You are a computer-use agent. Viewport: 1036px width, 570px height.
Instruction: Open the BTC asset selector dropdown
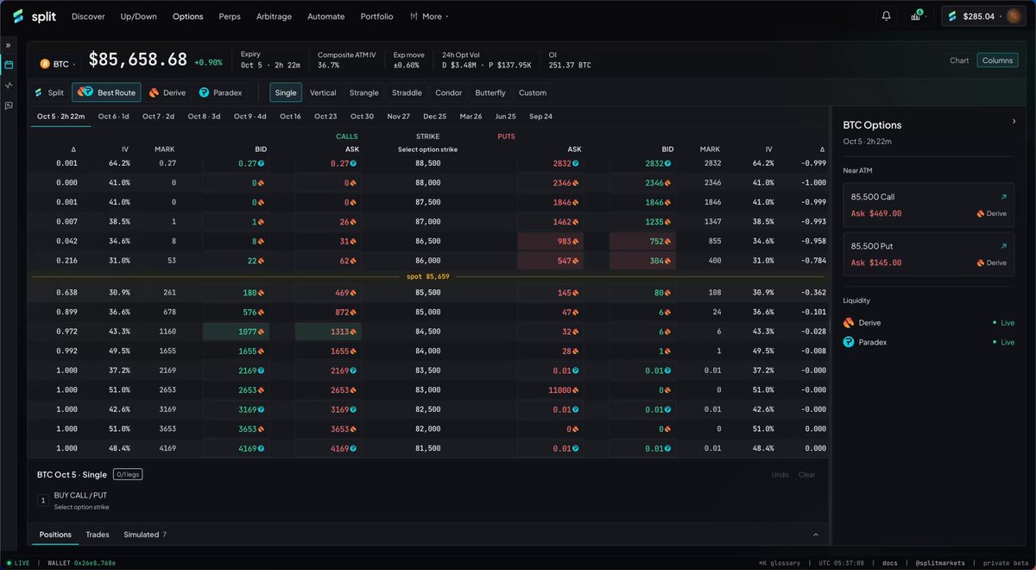click(57, 64)
